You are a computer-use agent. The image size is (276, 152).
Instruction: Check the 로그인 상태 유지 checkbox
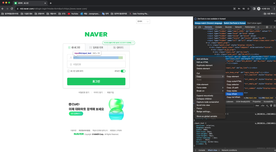68,71
